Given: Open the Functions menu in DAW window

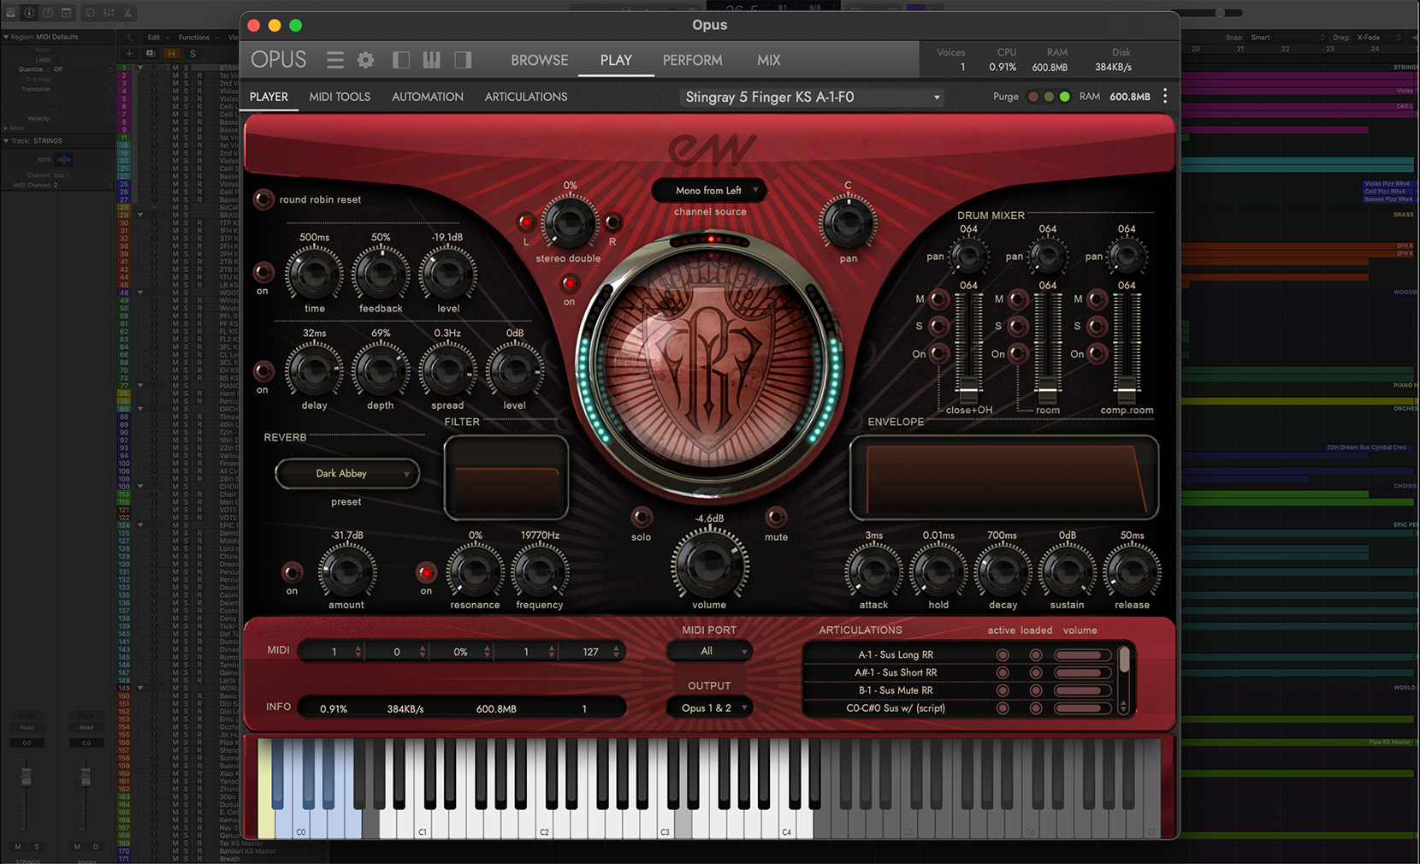Looking at the screenshot, I should click(193, 37).
